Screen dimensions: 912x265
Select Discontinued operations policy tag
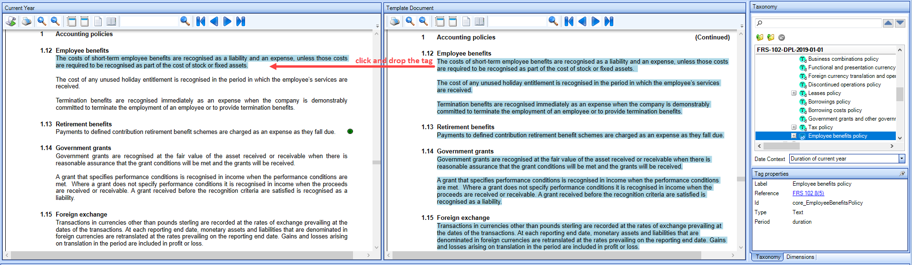coord(844,85)
